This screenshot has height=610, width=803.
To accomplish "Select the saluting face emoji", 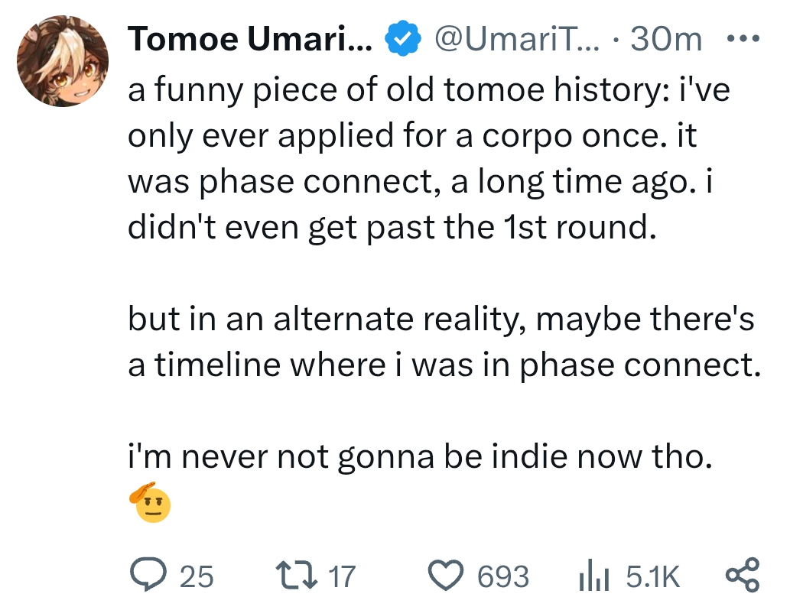I will (x=150, y=502).
